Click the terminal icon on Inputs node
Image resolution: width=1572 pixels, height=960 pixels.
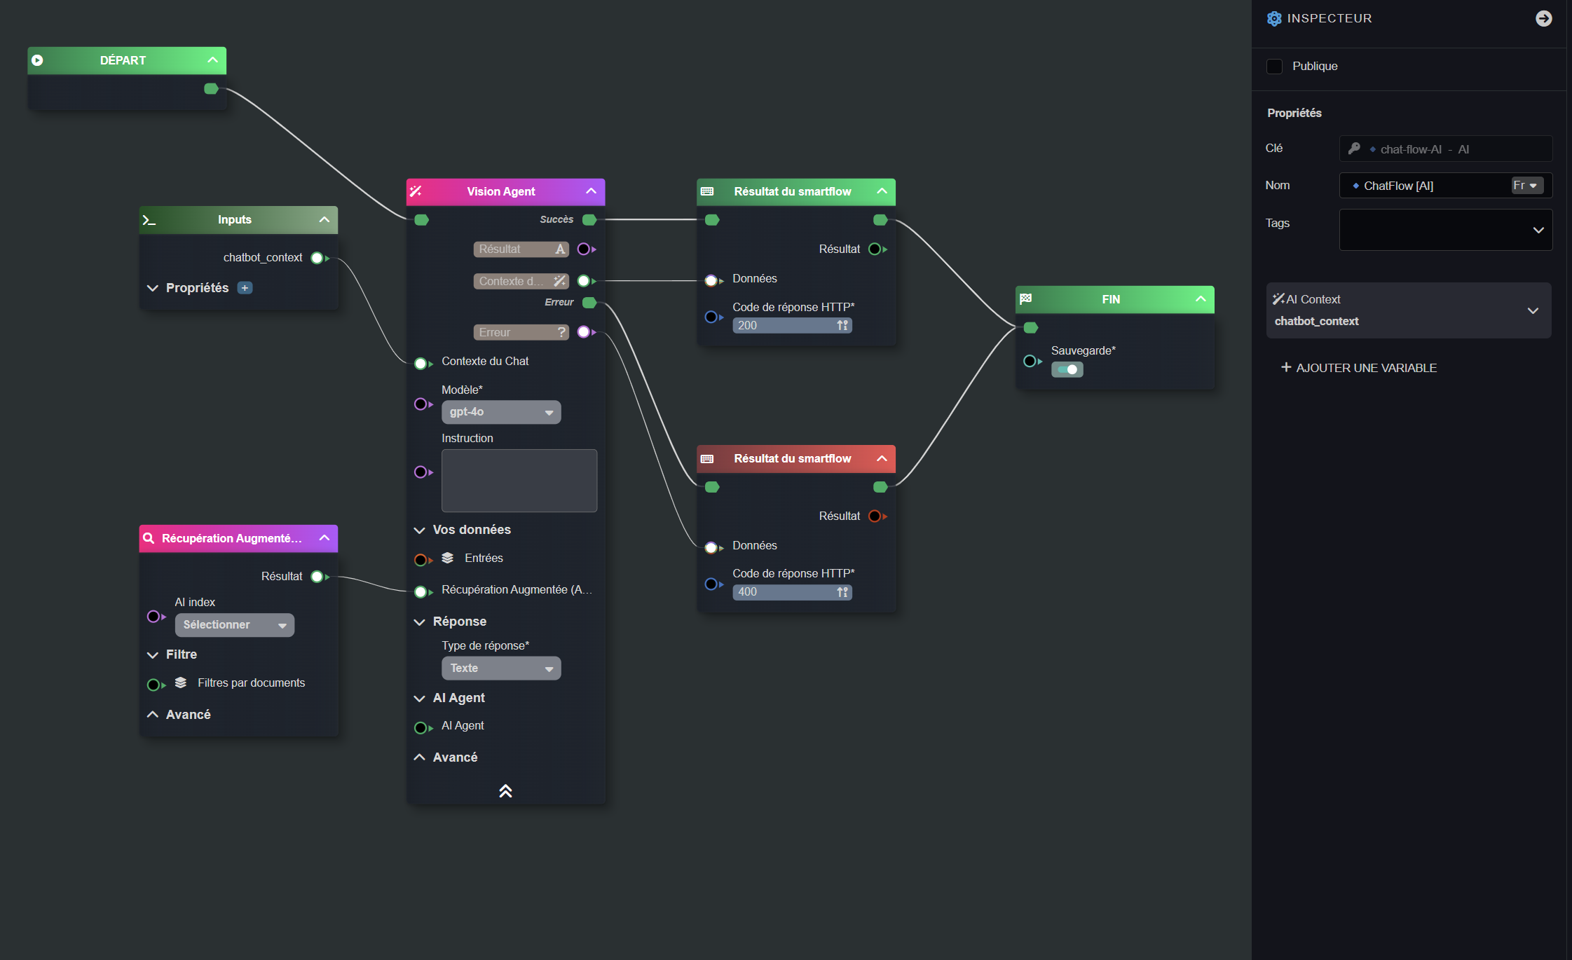click(149, 220)
